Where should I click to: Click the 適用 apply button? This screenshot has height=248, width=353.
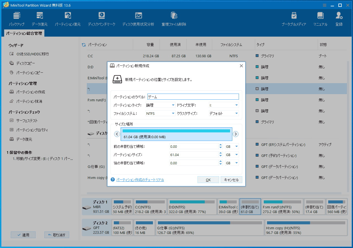click(x=23, y=235)
